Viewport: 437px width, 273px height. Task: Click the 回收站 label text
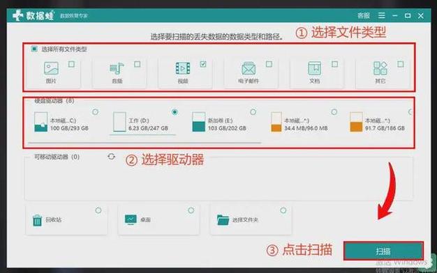53,219
